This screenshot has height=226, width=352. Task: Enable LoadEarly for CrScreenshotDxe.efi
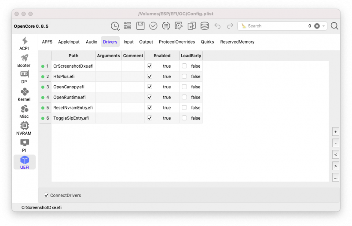pos(184,66)
